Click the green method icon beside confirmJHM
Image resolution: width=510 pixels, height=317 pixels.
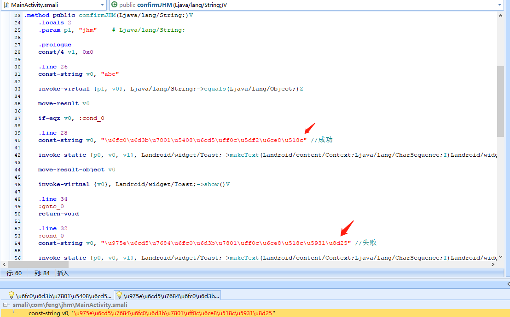coord(114,5)
